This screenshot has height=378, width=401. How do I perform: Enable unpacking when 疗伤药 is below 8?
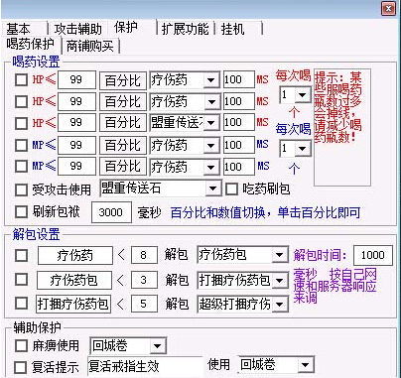point(21,255)
